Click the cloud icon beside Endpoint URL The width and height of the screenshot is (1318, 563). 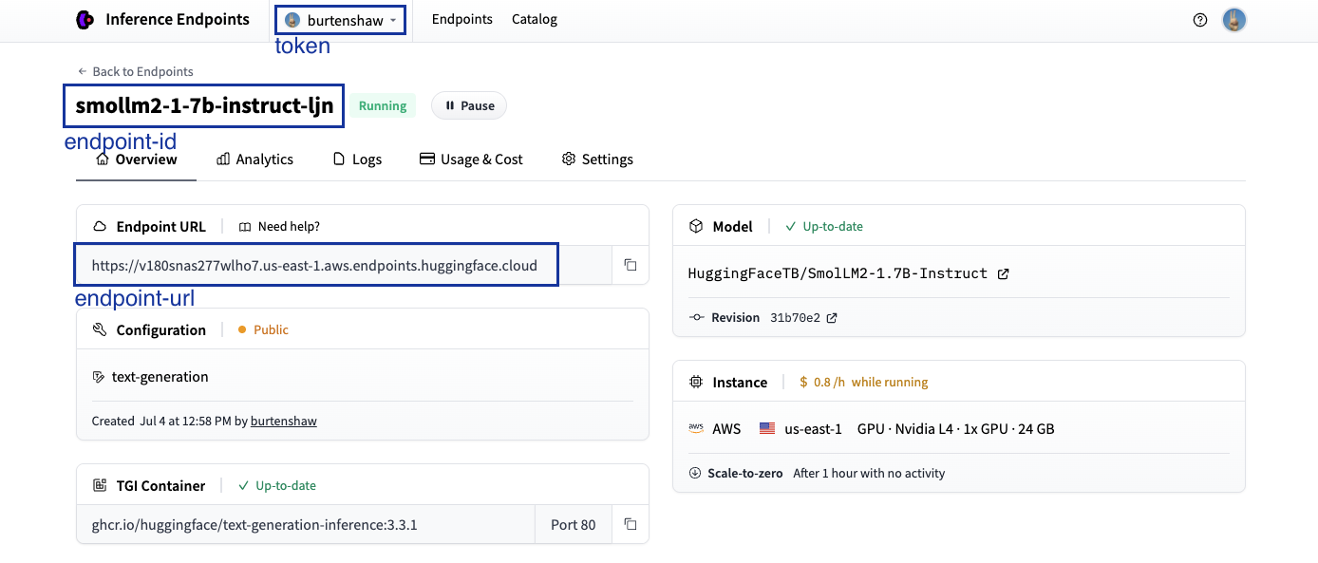(100, 227)
